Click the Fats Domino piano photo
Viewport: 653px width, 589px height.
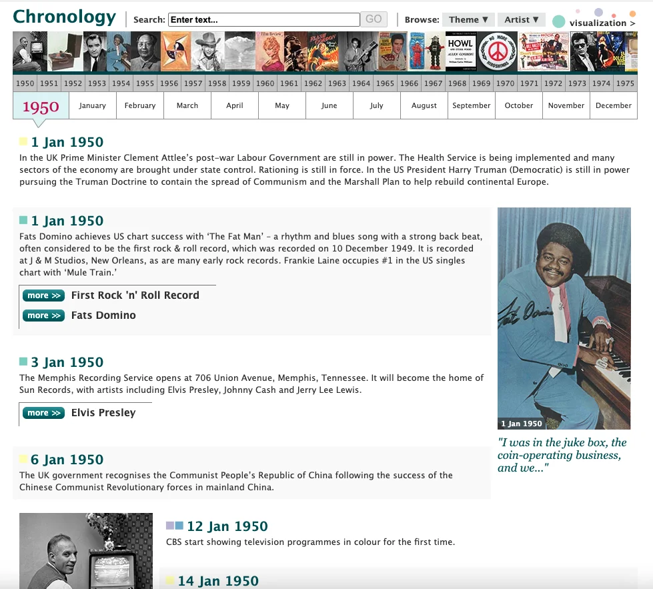pyautogui.click(x=564, y=318)
